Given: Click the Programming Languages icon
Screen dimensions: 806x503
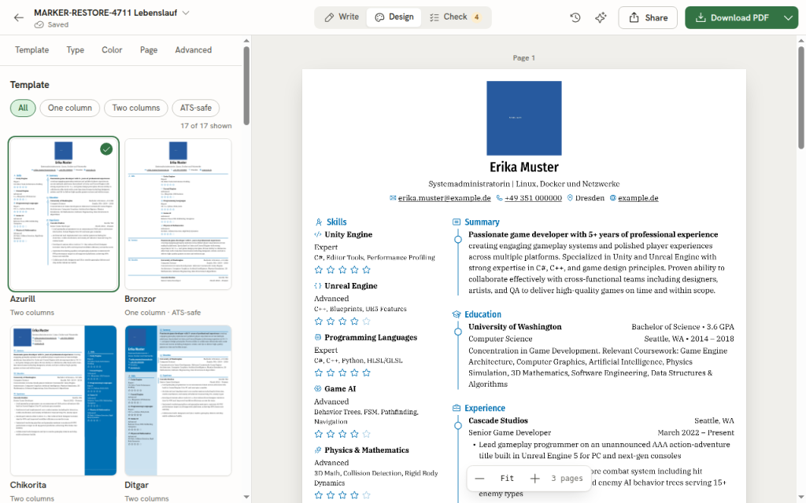Looking at the screenshot, I should (318, 337).
